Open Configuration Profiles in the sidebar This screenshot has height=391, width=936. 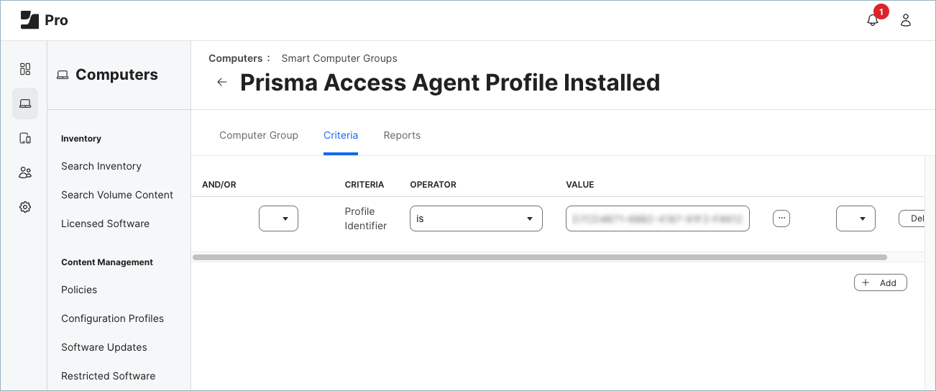coord(112,318)
